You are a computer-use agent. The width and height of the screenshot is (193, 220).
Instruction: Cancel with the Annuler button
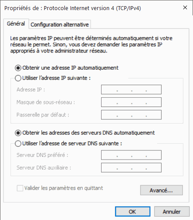(x=172, y=212)
